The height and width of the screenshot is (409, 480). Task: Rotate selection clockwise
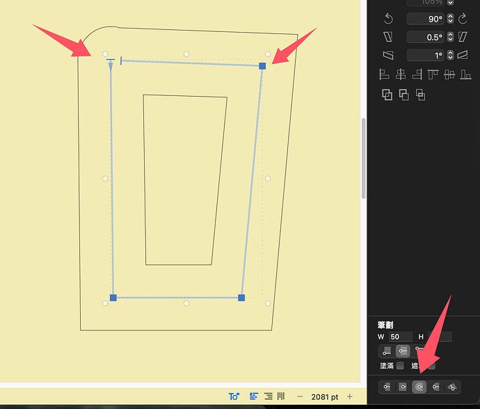coord(463,19)
